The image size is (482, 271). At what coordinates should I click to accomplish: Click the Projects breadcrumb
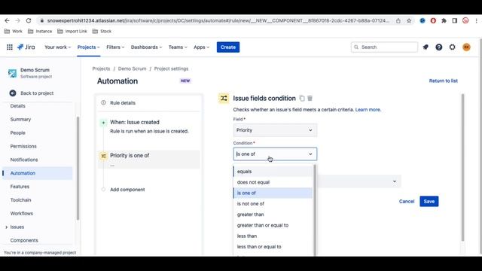click(x=101, y=69)
